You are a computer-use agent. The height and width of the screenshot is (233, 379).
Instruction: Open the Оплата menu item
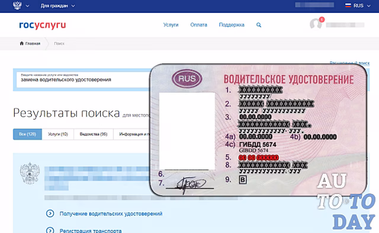(199, 25)
